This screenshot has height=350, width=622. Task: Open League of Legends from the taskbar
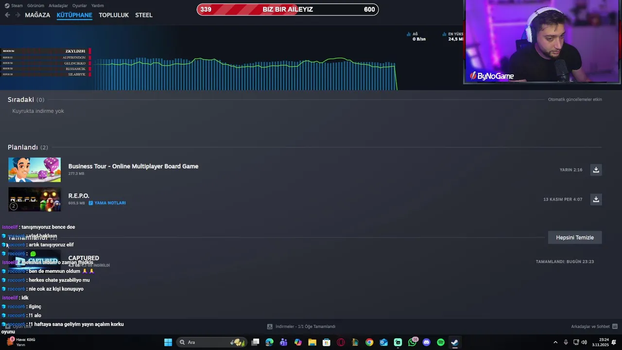tap(355, 342)
